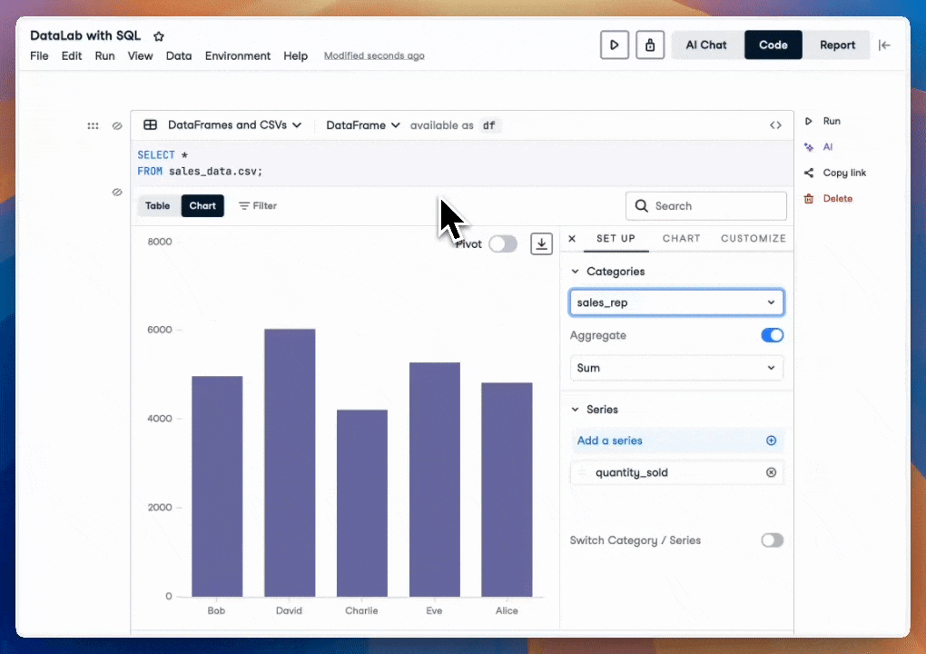This screenshot has height=654, width=926.
Task: Switch to the CHART panel tab
Action: (x=681, y=239)
